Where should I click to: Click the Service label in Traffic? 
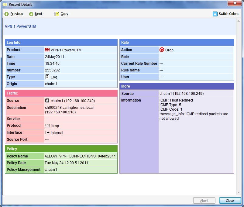click(x=13, y=119)
